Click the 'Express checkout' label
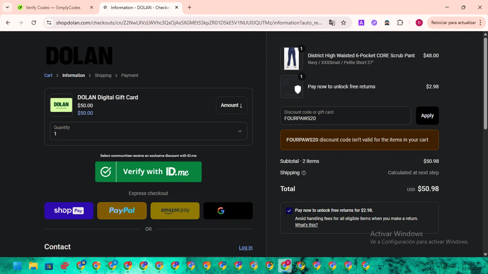This screenshot has width=488, height=274. pyautogui.click(x=148, y=193)
